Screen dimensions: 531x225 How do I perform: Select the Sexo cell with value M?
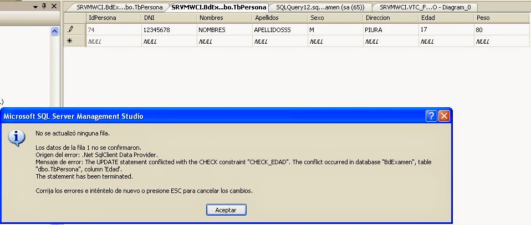coord(335,30)
